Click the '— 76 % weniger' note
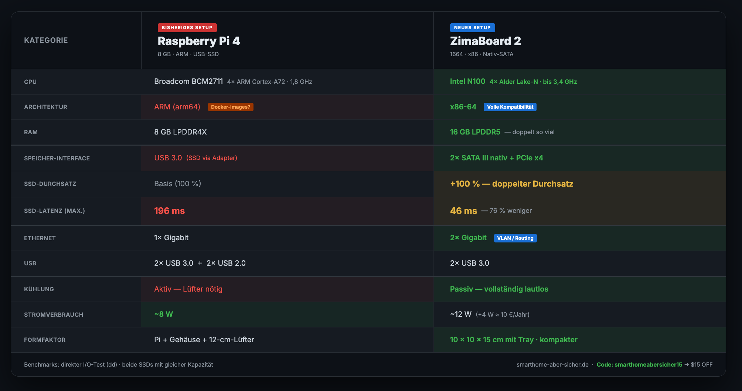 tap(507, 211)
